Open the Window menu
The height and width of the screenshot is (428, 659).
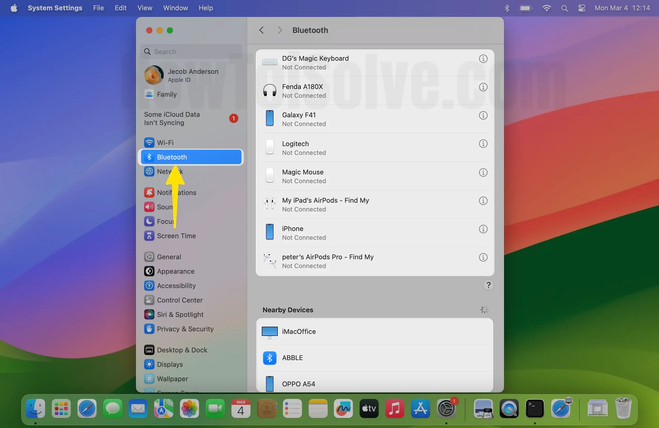pos(175,8)
